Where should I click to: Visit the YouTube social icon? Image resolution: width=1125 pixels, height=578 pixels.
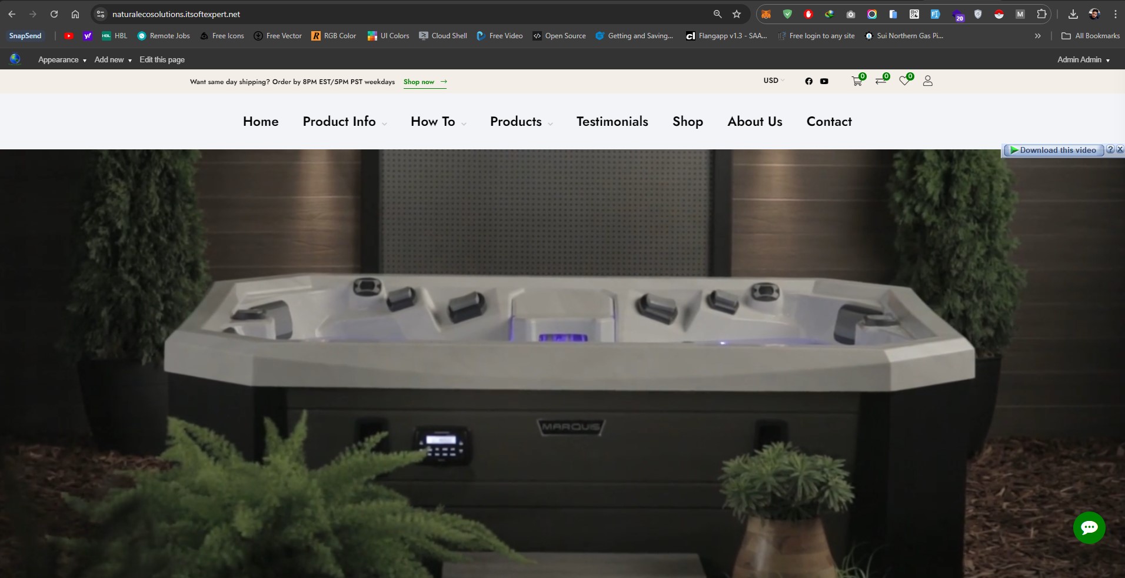point(824,81)
